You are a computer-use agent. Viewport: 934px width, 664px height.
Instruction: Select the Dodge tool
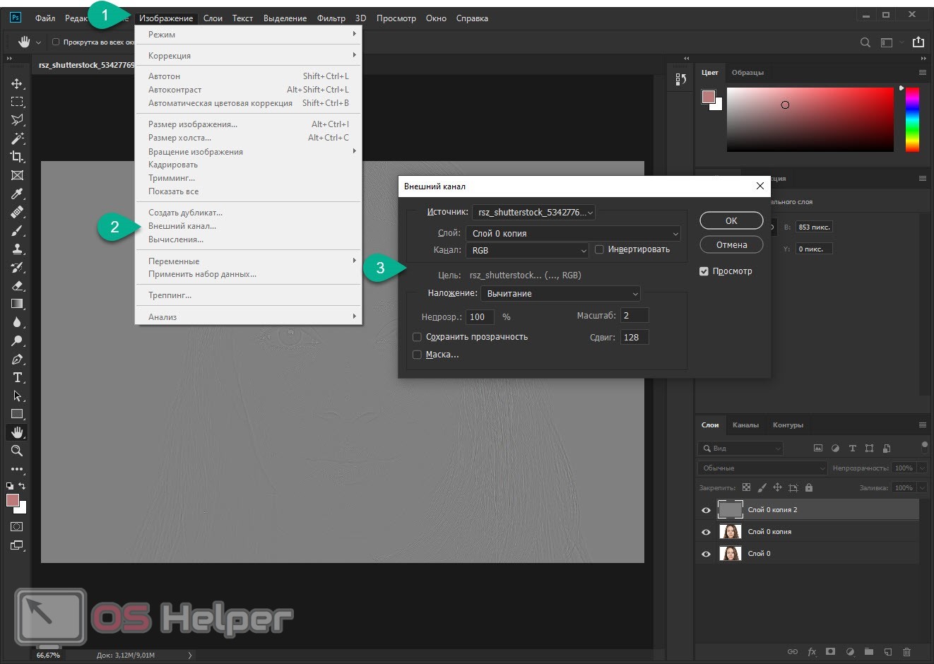coord(17,340)
